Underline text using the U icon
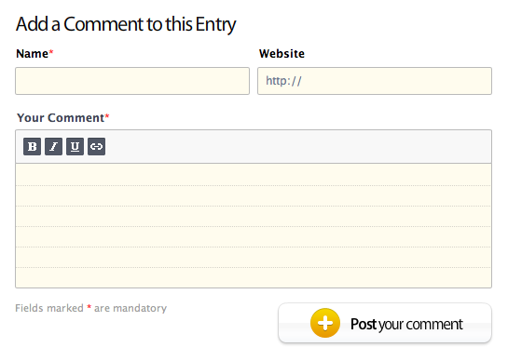 (75, 146)
